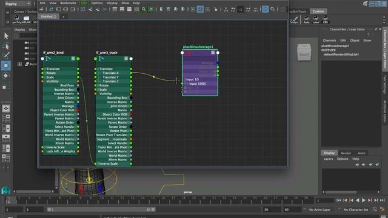388x218 pixels.
Task: Expand the outliner tree plus item
Action: point(19,64)
